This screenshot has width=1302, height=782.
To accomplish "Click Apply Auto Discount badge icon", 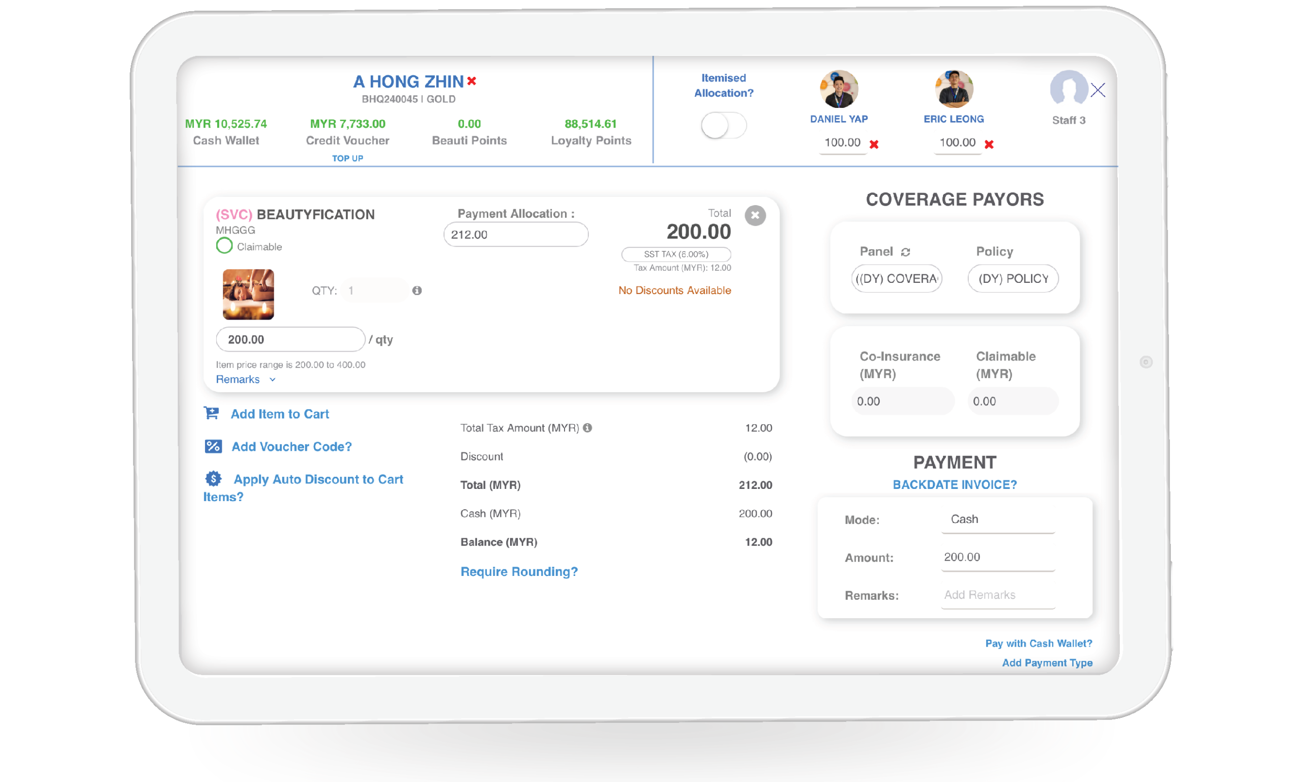I will click(213, 478).
